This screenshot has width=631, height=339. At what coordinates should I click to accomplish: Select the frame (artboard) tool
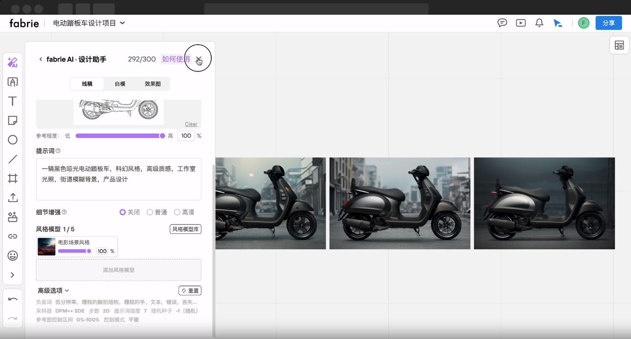click(13, 178)
